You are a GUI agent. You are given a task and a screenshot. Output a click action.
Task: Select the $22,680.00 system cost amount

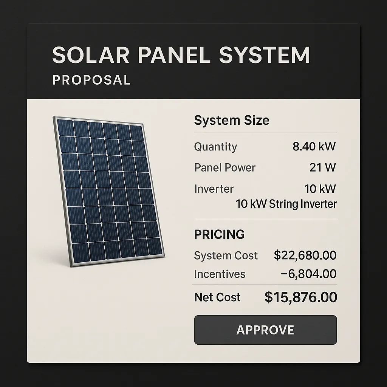(x=305, y=255)
